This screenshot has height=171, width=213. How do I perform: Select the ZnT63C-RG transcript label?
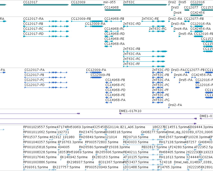tap(158, 29)
